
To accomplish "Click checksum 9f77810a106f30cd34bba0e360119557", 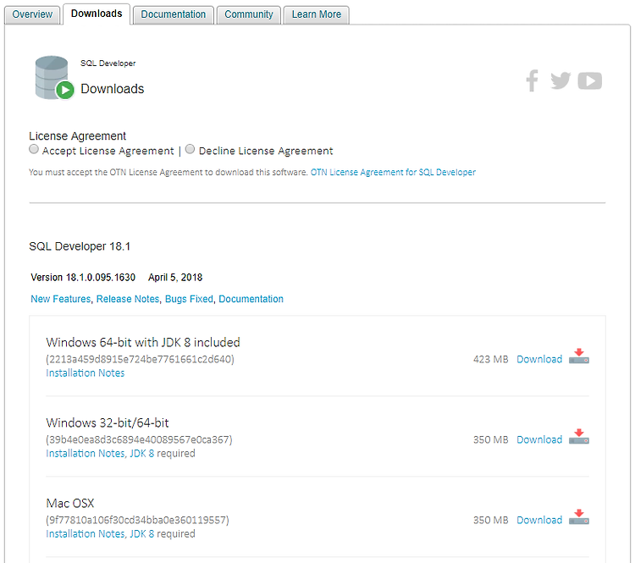I will click(137, 520).
